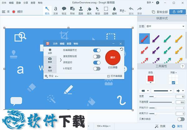This screenshot has height=130, width=187.
Task: Toggle the checked shadow direction cell
Action: point(174,83)
